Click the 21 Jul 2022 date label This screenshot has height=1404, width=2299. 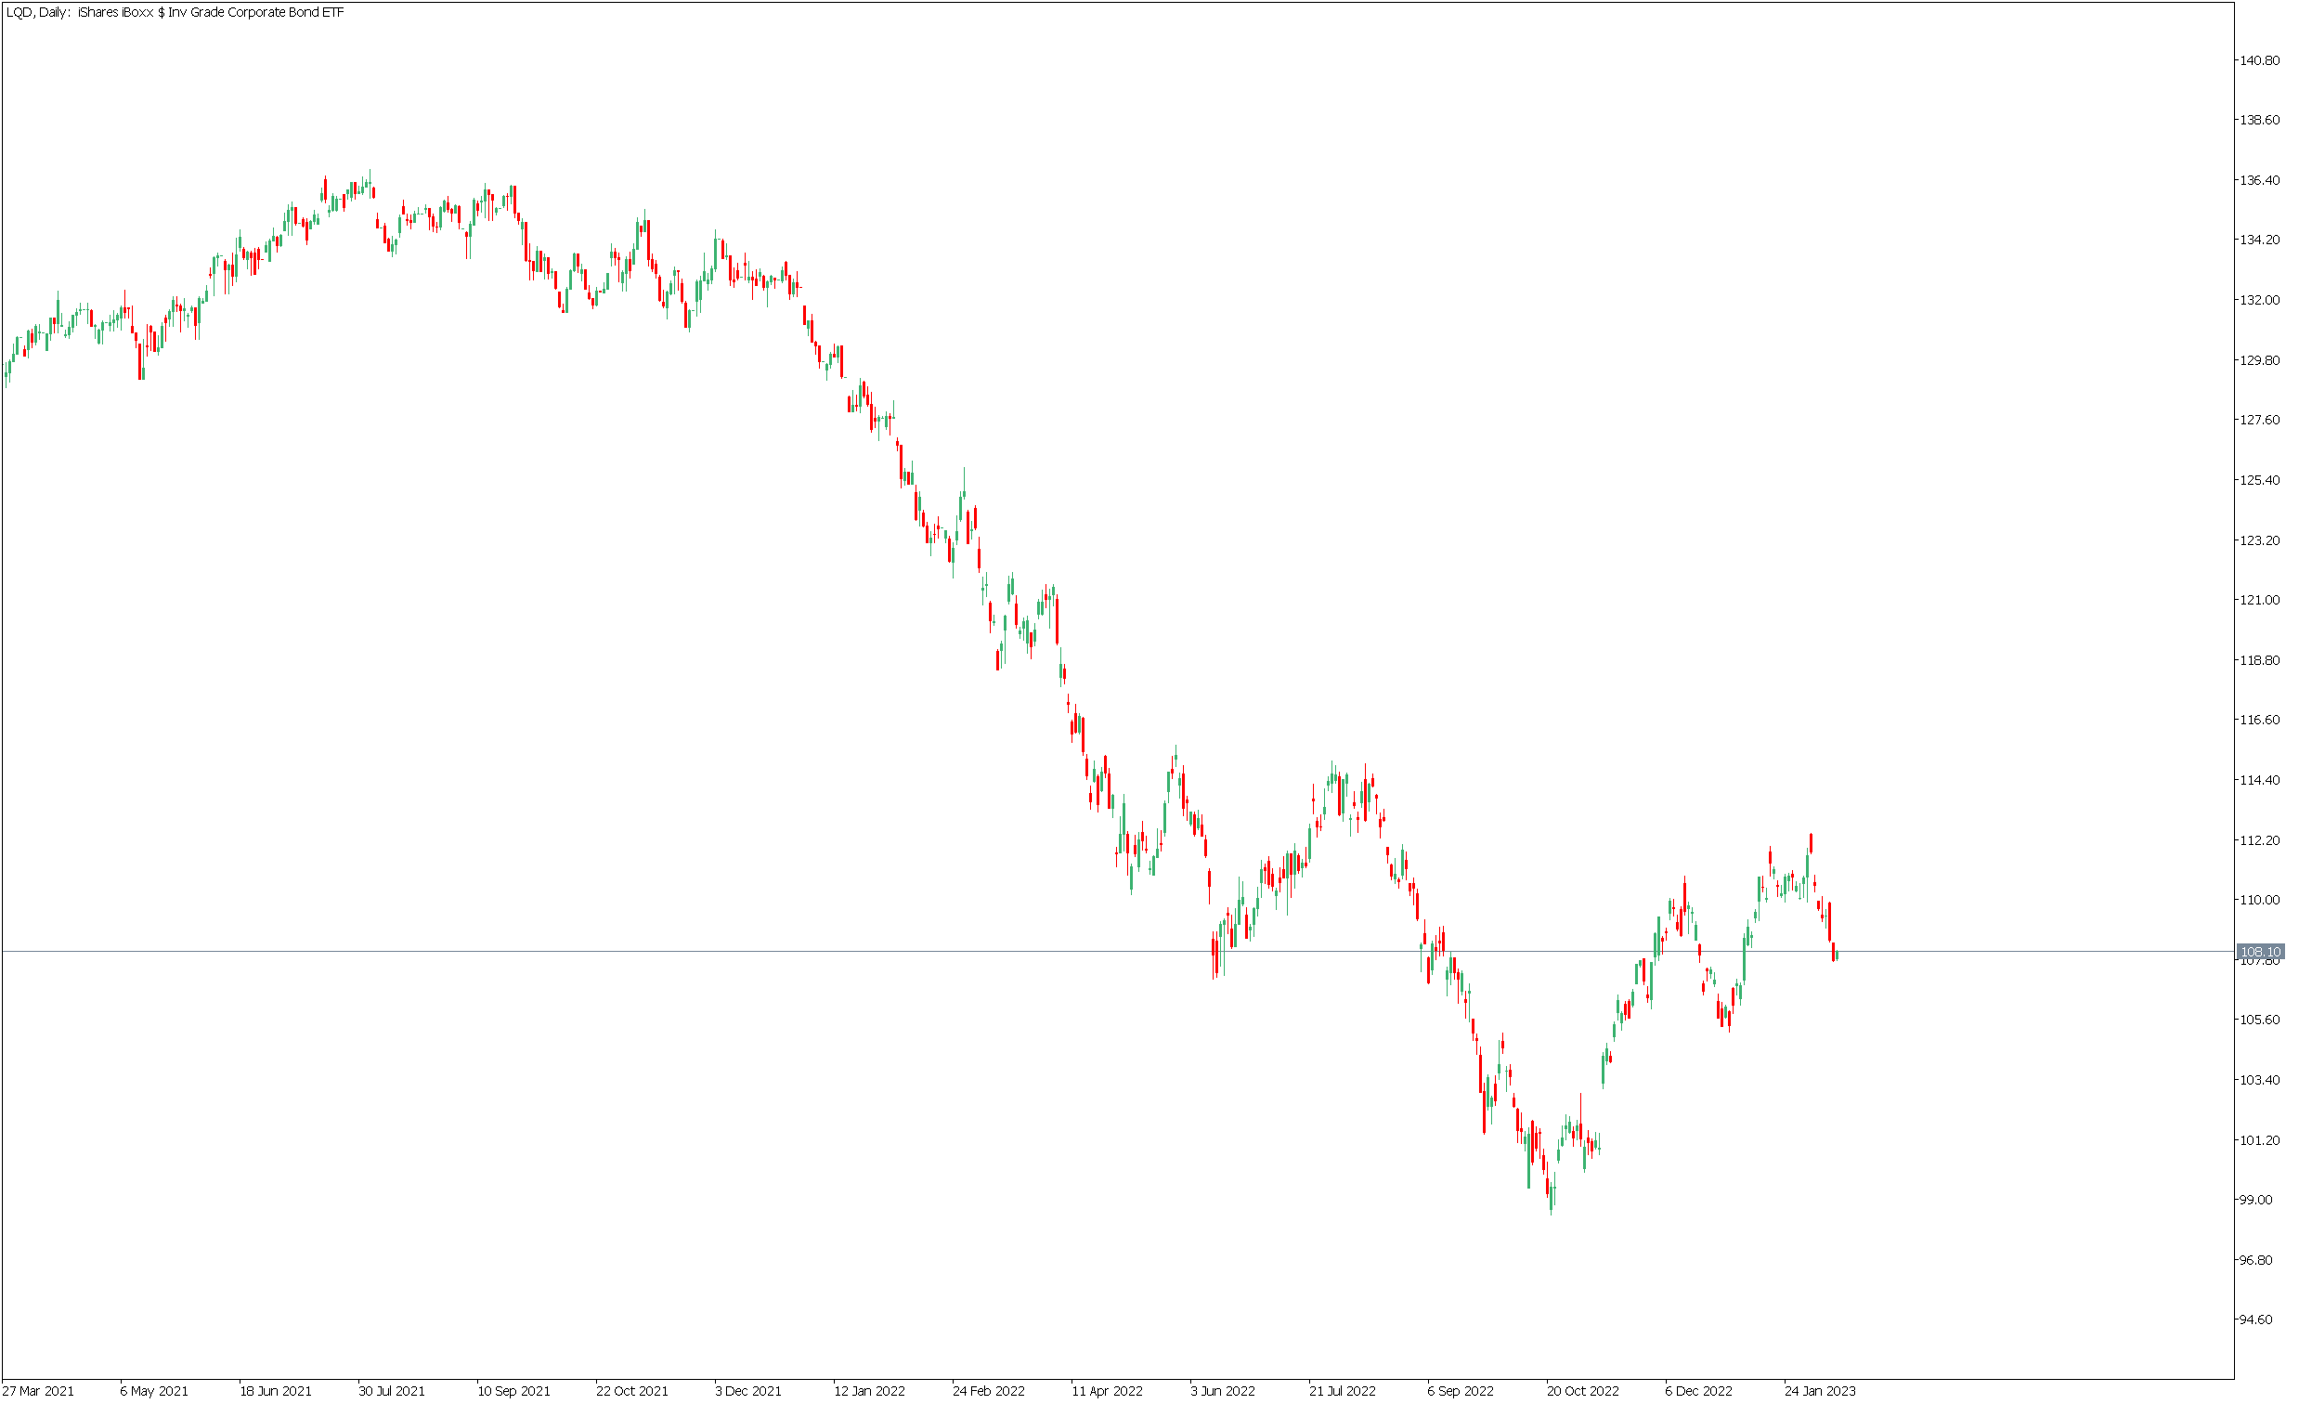tap(1343, 1391)
